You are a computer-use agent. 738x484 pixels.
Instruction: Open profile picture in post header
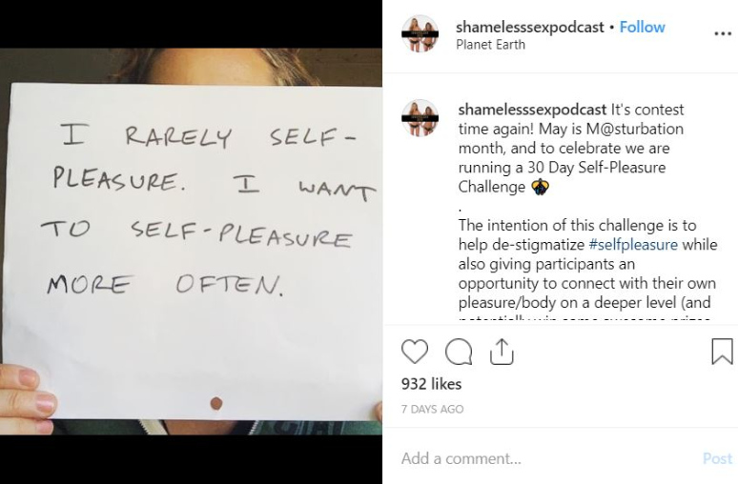pos(420,34)
